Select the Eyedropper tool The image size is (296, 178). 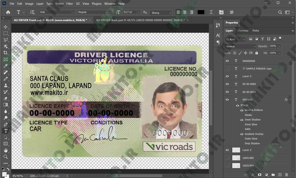pos(6,66)
